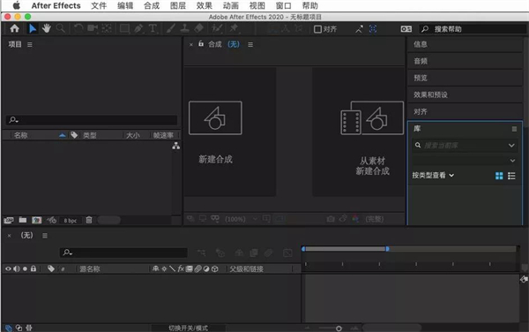
Task: Select the Zoom magnifier tool
Action: [x=61, y=29]
